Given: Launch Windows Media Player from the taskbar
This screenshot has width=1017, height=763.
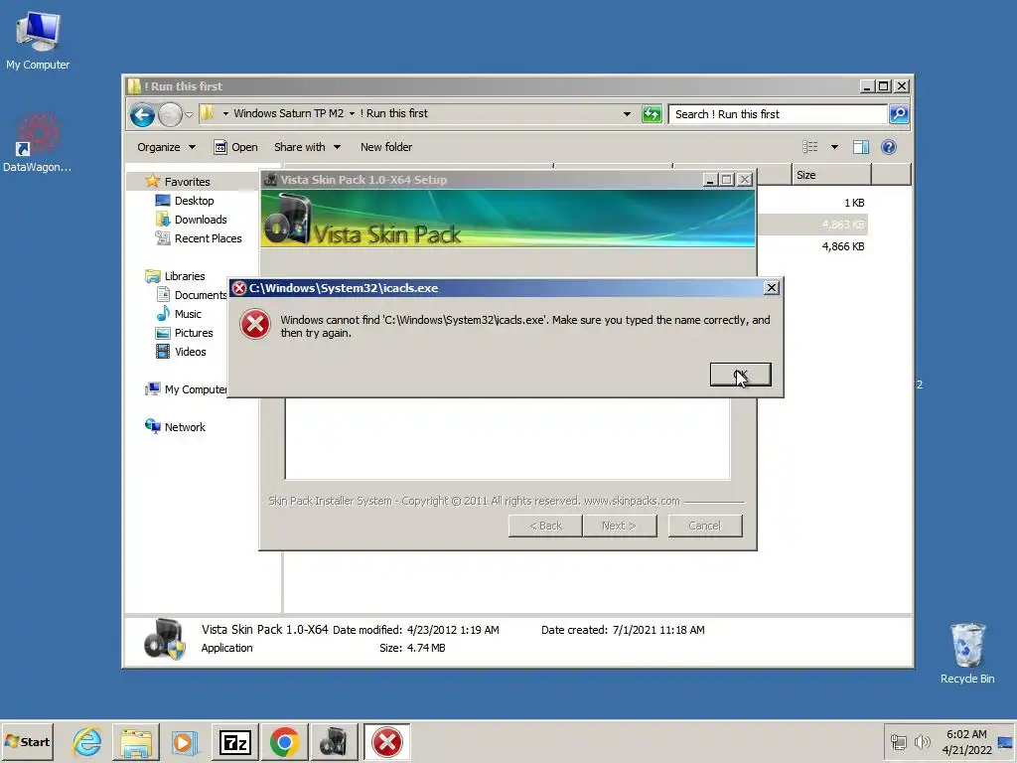Looking at the screenshot, I should pos(185,741).
